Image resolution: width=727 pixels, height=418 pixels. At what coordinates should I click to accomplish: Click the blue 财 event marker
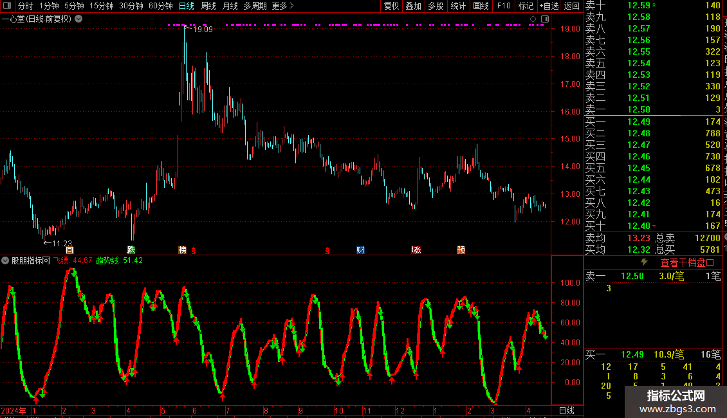360,250
